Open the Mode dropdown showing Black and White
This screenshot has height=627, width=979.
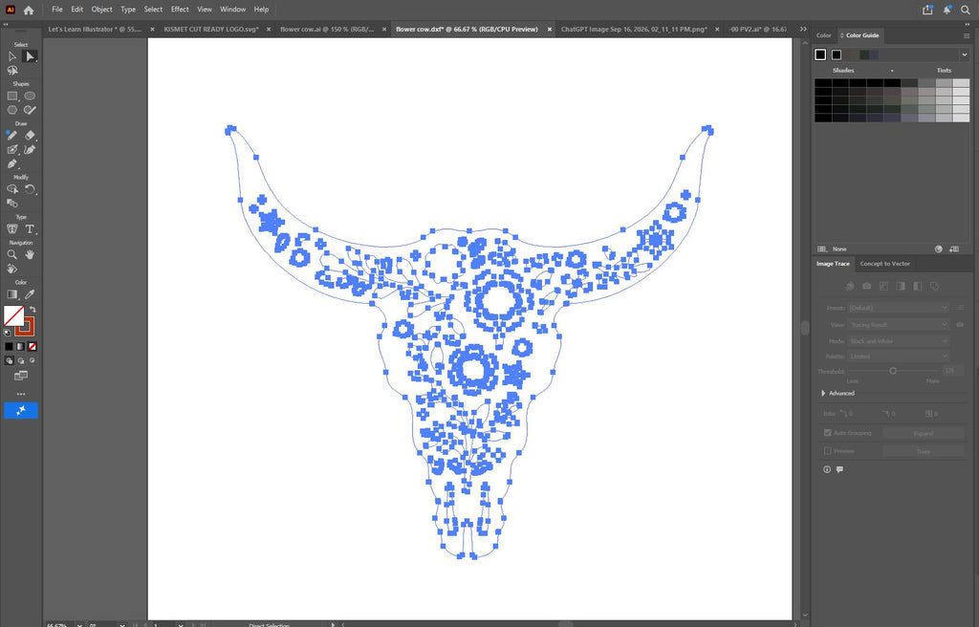click(x=899, y=341)
